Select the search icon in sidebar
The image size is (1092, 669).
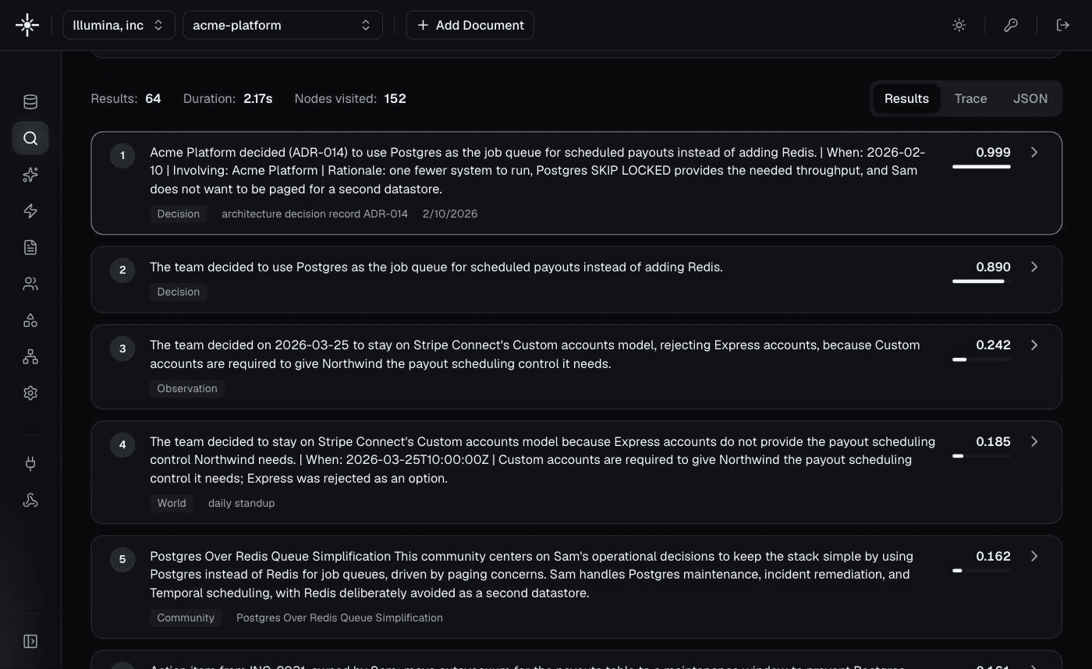(30, 138)
